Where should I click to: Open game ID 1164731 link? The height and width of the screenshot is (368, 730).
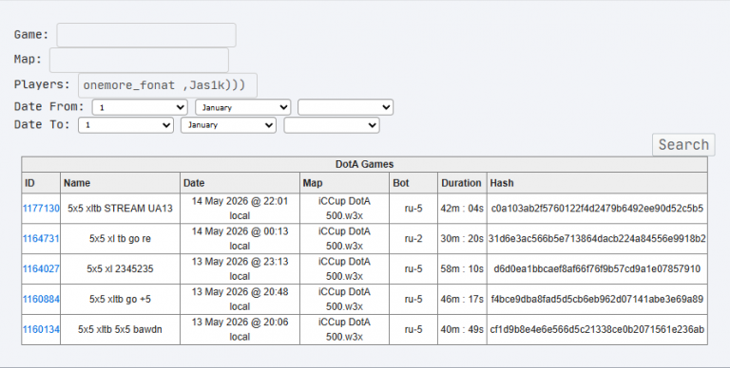coord(41,238)
